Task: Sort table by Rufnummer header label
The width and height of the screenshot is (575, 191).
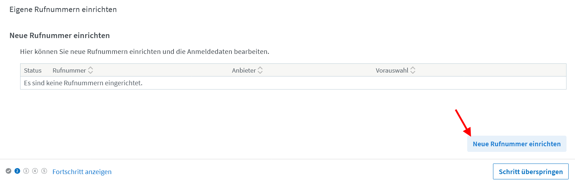Action: pos(69,70)
